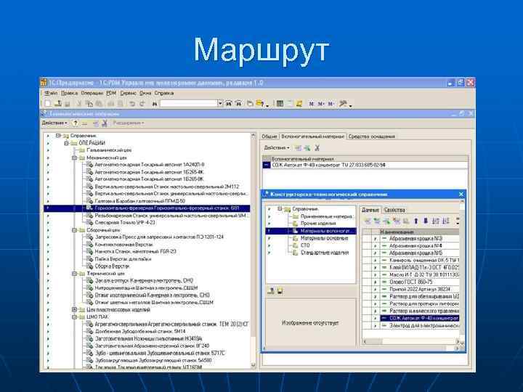Viewport: 523px width, 392px height.
Task: Select Гальванический цех folder in tree
Action: [109, 150]
